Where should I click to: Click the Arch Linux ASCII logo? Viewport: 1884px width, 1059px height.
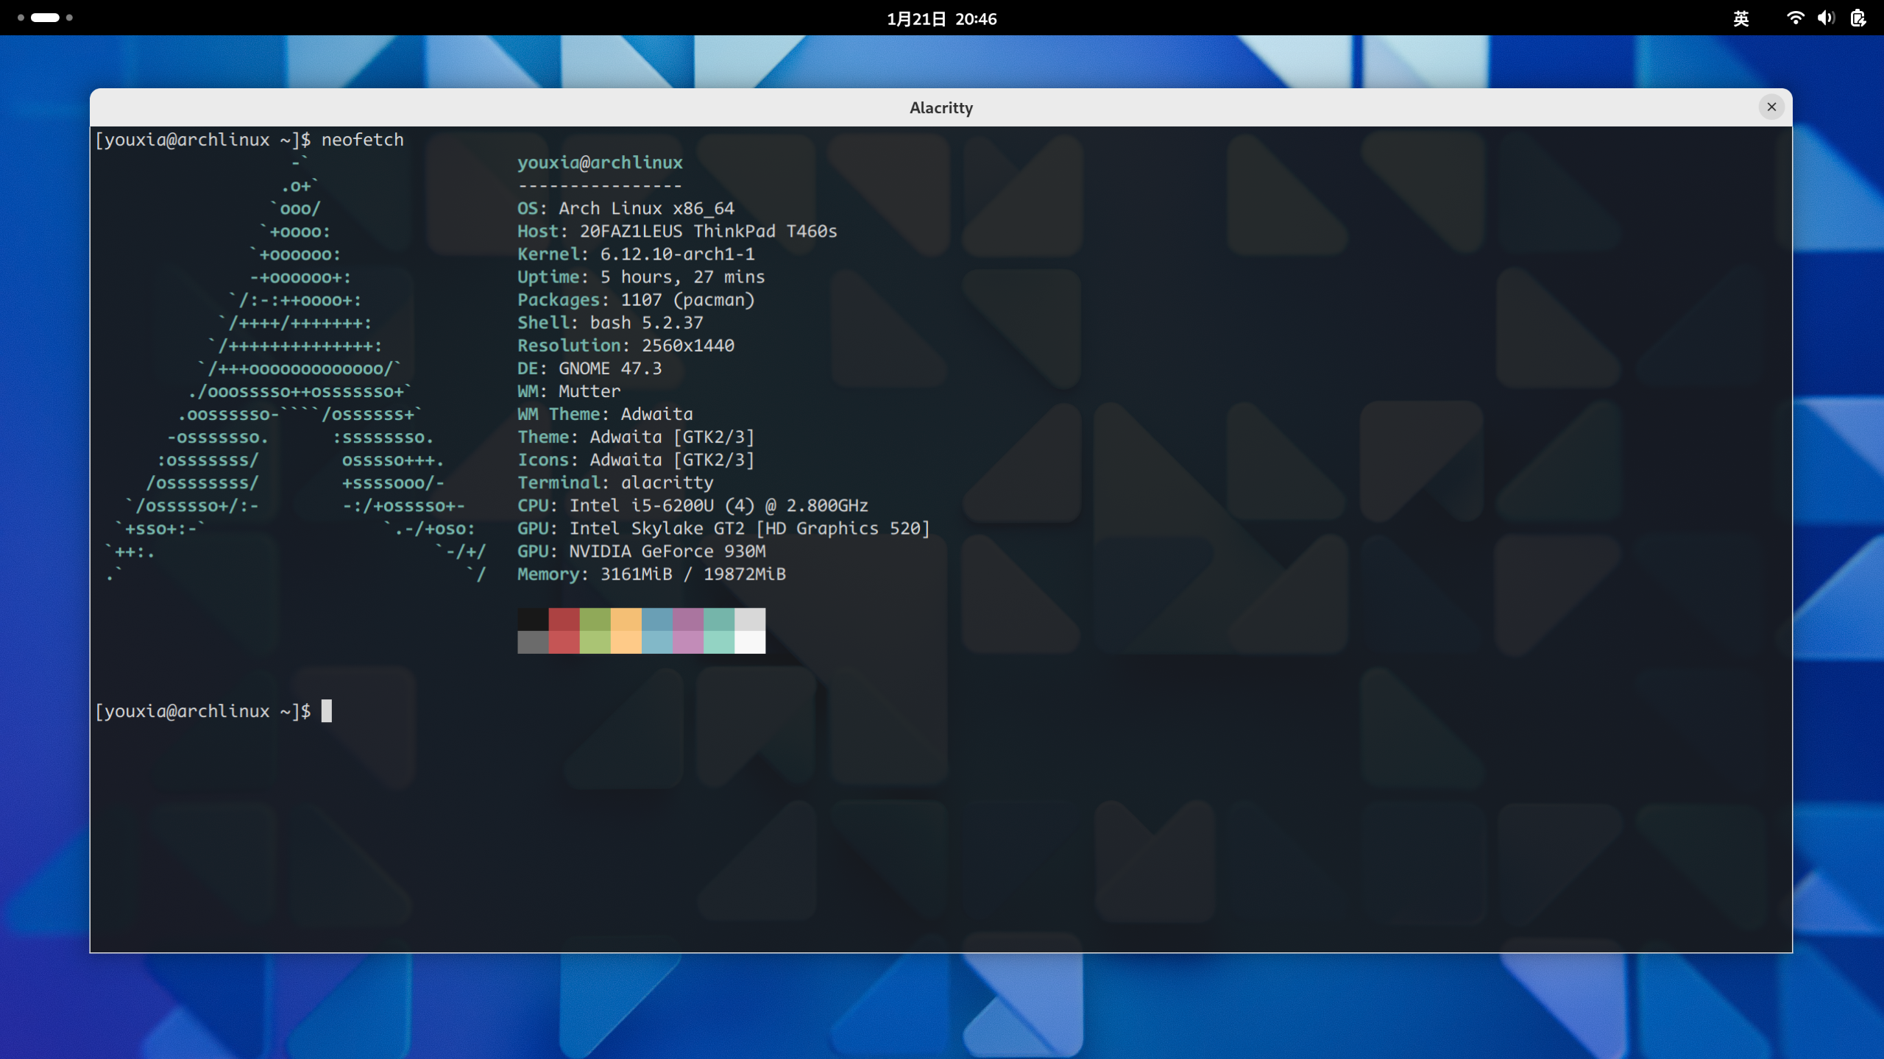point(294,368)
